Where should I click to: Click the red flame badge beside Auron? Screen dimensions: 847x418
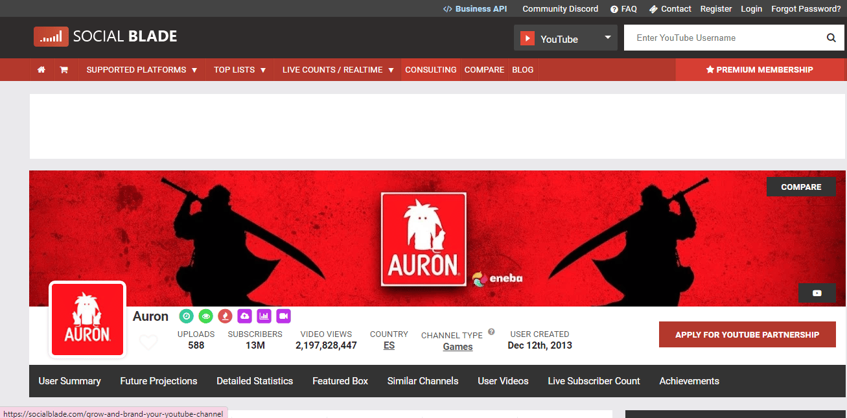pyautogui.click(x=226, y=316)
